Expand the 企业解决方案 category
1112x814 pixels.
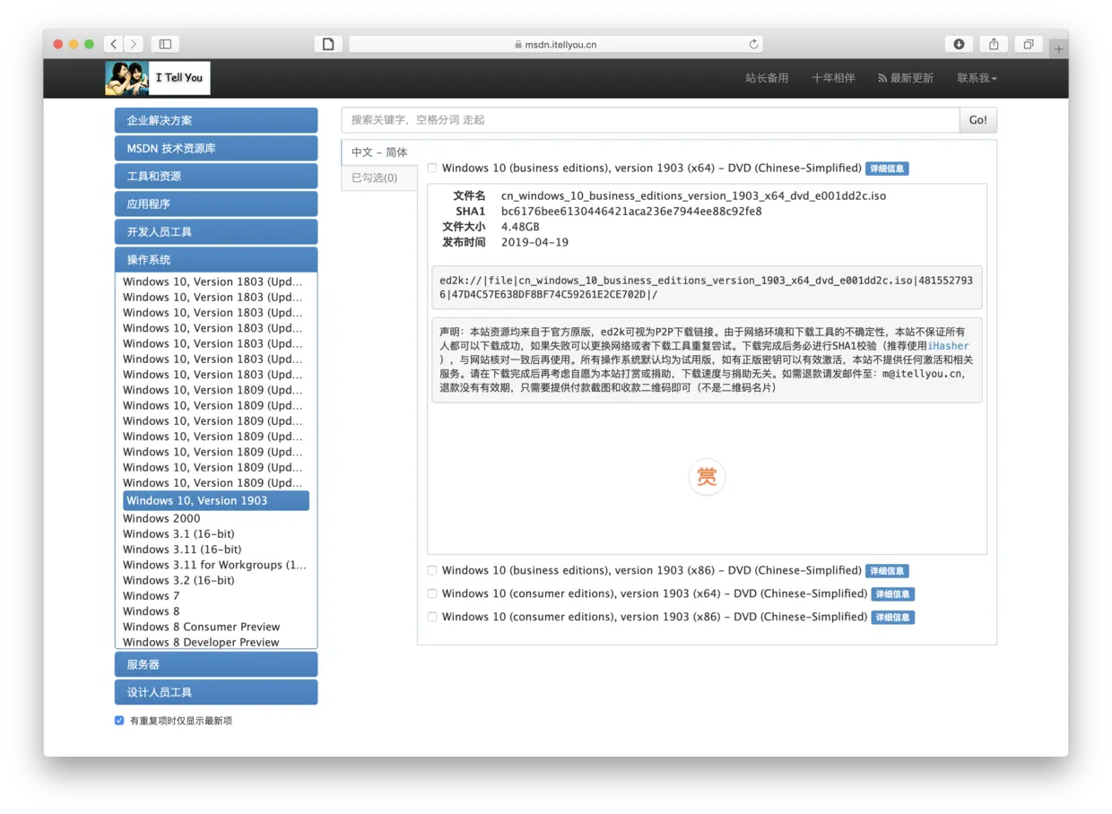[216, 120]
